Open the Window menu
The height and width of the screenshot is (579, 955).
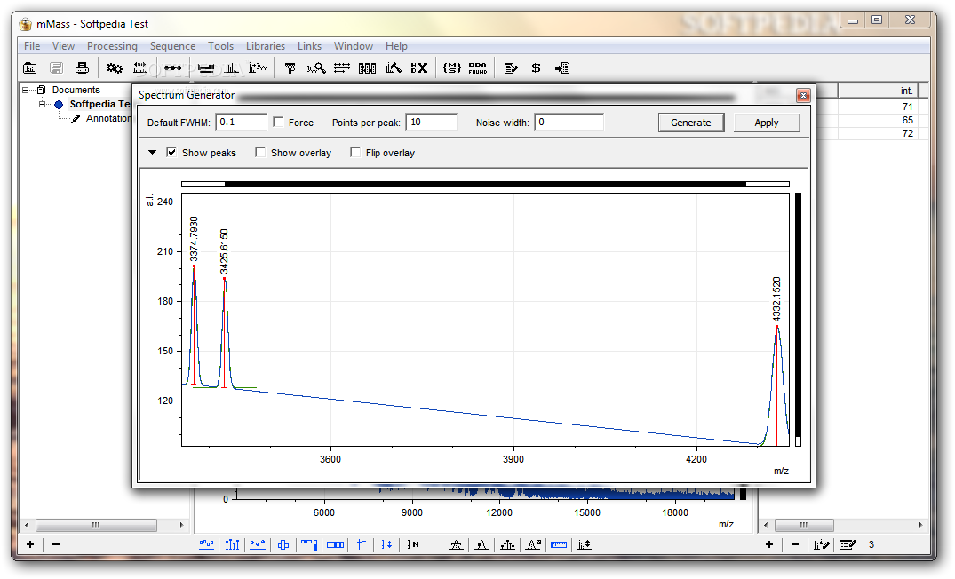click(354, 45)
